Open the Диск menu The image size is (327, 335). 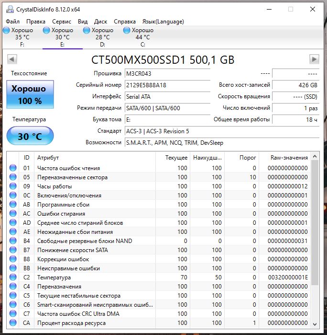(x=100, y=22)
